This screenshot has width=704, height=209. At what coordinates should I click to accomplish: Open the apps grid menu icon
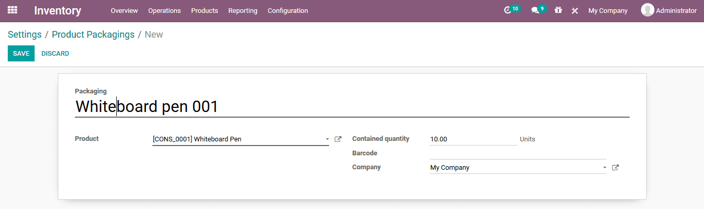pos(12,10)
